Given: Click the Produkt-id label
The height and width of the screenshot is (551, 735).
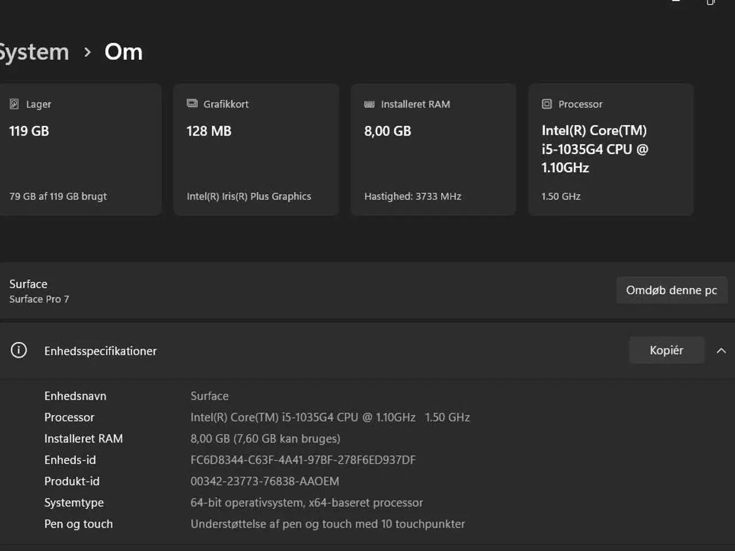Looking at the screenshot, I should pos(72,481).
